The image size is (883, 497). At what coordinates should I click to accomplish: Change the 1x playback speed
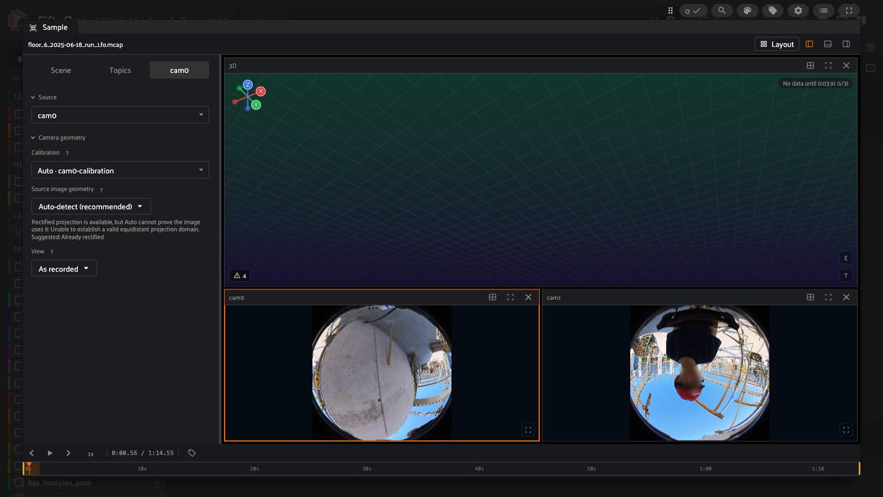[x=91, y=453]
